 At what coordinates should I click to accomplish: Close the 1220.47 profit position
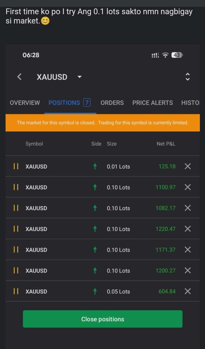coord(188,229)
